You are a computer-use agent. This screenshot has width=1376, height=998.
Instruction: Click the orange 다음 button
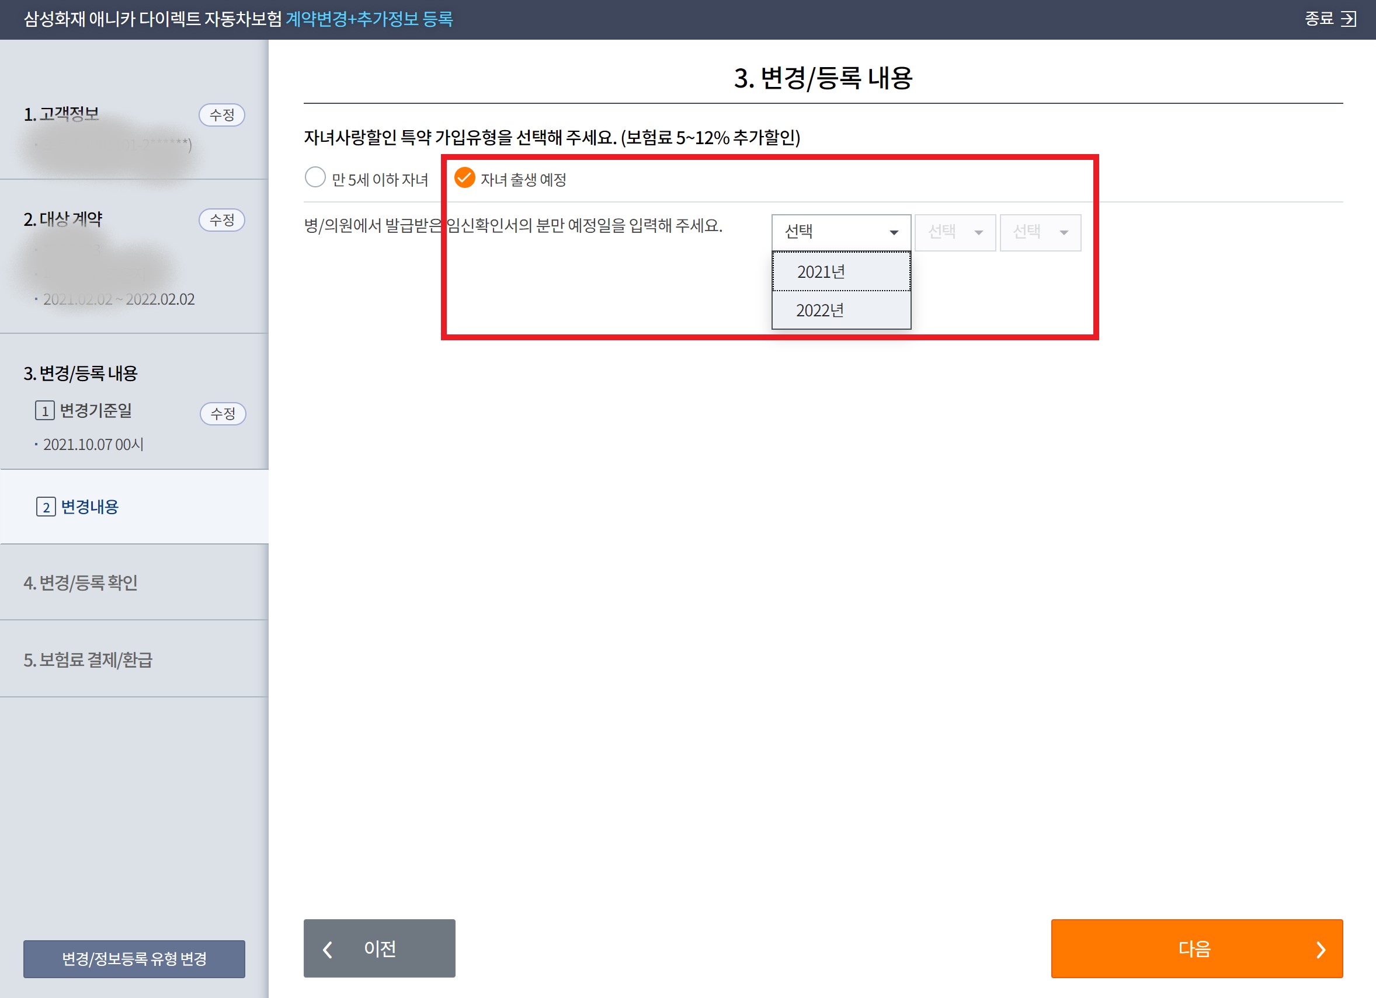point(1196,949)
